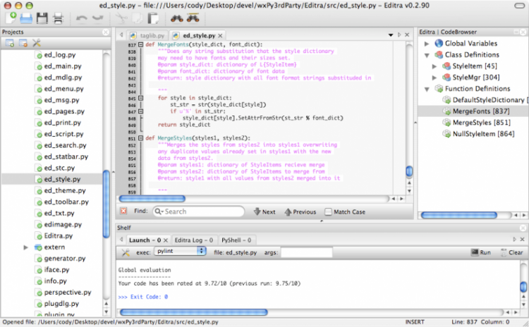Click the CodeBrowser horizontal scrollbar thumb
The image size is (529, 327).
click(459, 215)
